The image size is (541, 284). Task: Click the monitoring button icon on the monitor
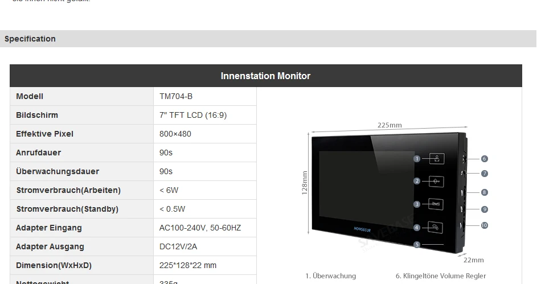pyautogui.click(x=437, y=159)
